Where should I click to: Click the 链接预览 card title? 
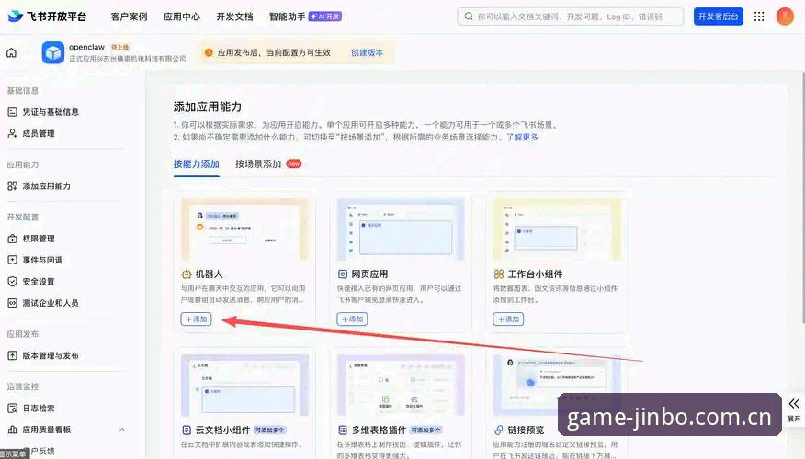526,430
